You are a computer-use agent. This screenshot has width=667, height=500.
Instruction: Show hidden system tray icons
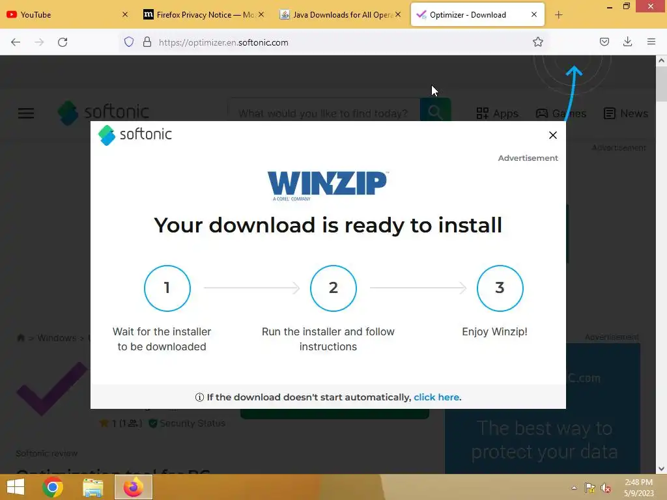click(574, 488)
